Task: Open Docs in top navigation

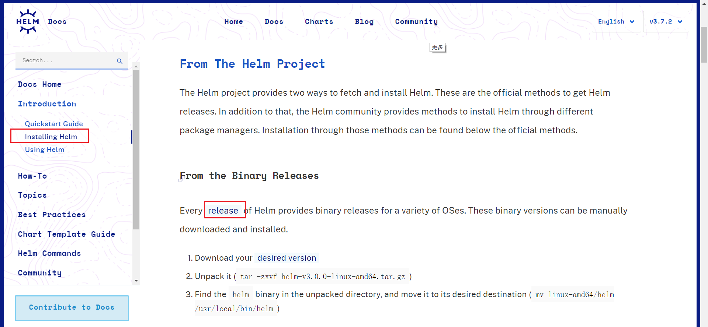Action: point(274,22)
